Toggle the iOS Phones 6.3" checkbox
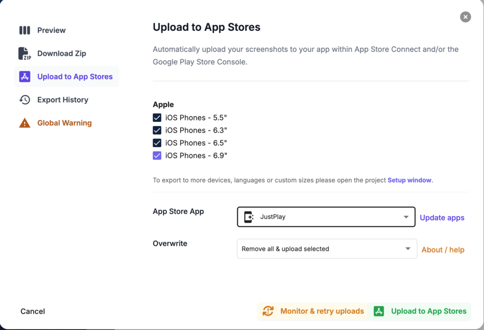 pos(157,130)
